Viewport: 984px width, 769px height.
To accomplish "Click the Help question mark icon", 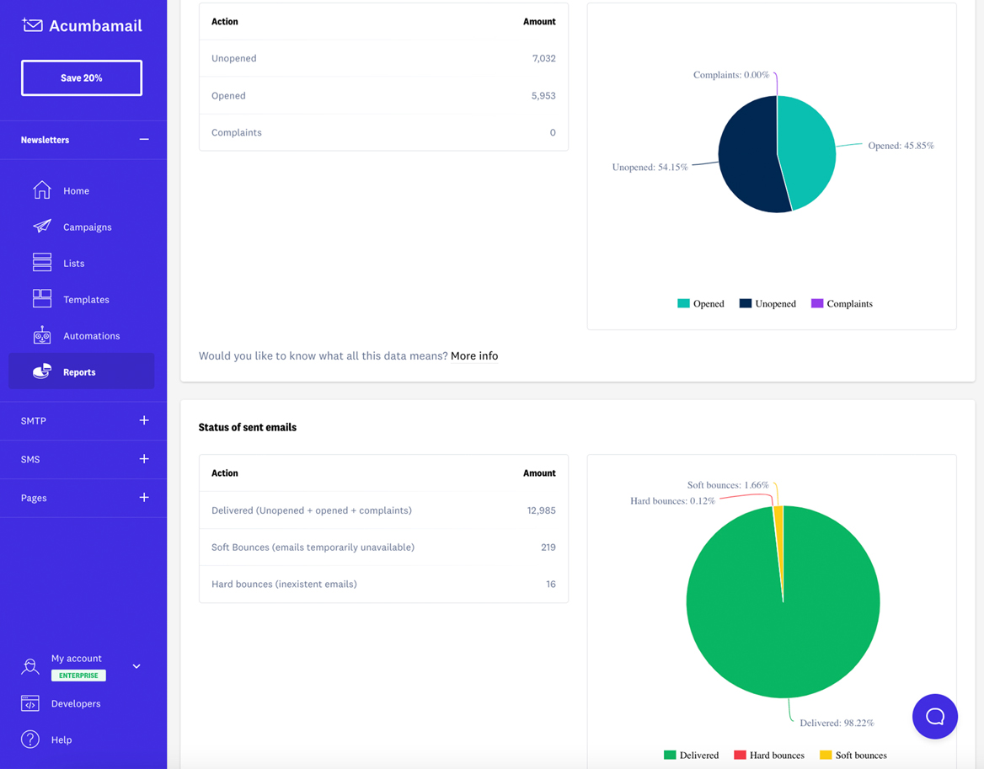I will click(29, 740).
